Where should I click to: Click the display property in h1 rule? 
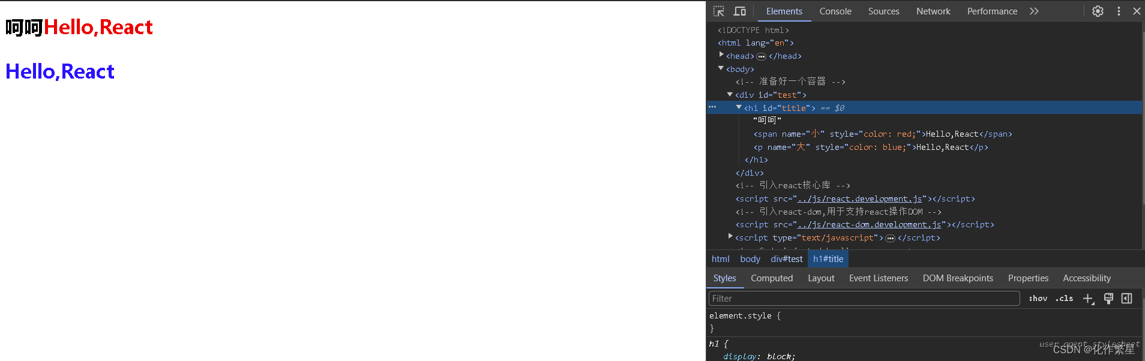pos(739,356)
